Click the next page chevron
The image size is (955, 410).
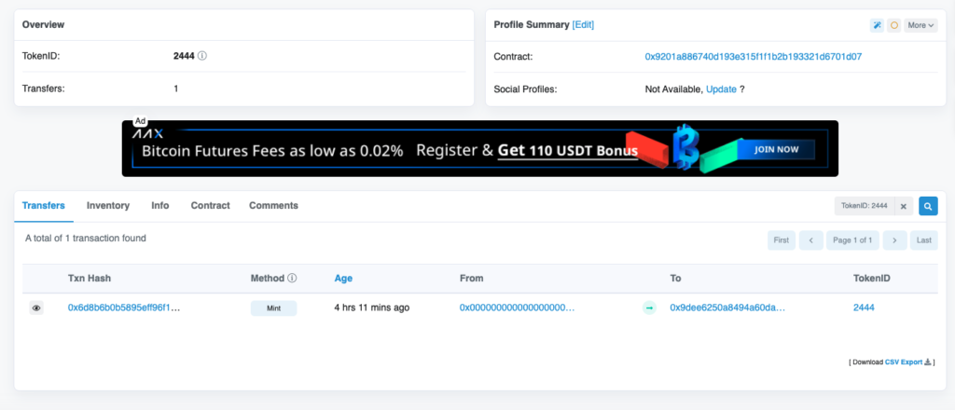click(x=894, y=240)
